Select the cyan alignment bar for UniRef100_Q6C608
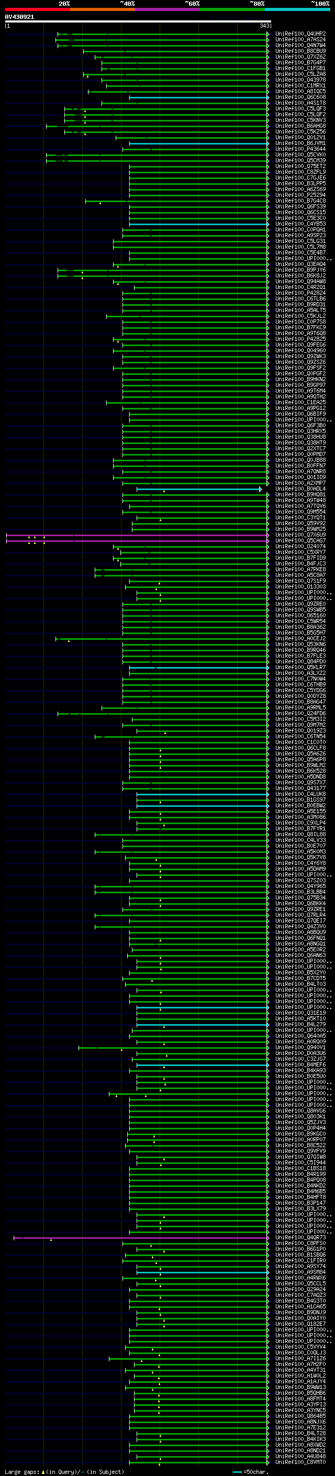This screenshot has width=335, height=1476. point(199,97)
